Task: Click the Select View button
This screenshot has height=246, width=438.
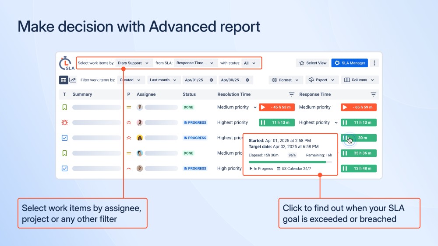Action: (x=313, y=63)
